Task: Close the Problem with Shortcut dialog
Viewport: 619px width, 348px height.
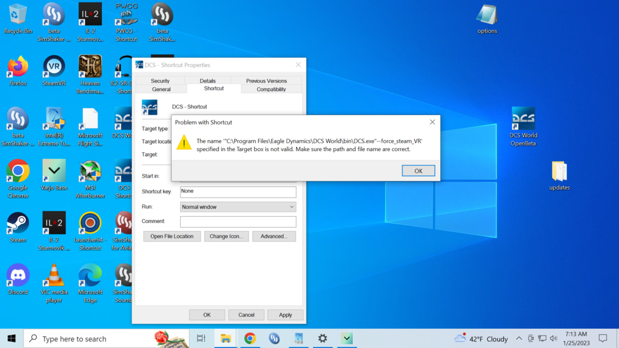Action: 432,122
